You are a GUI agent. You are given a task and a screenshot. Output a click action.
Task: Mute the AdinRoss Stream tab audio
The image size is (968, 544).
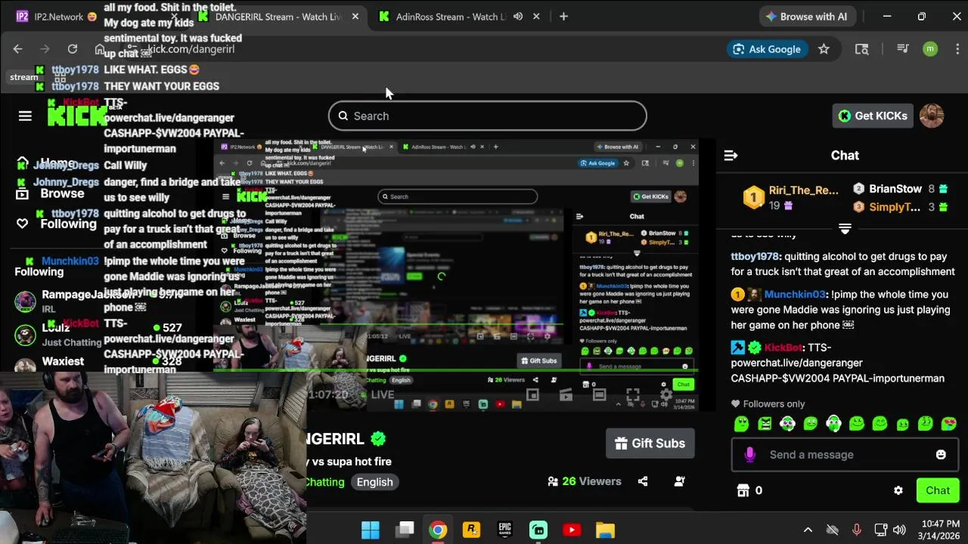click(x=518, y=17)
